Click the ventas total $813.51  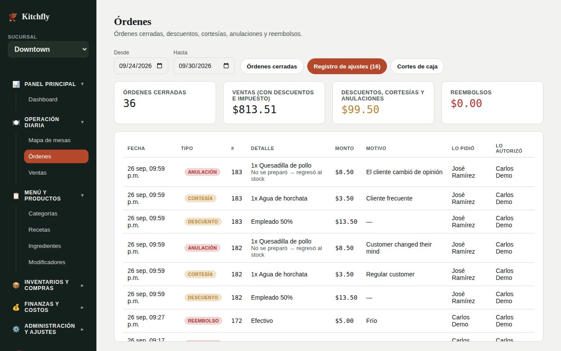tap(255, 110)
